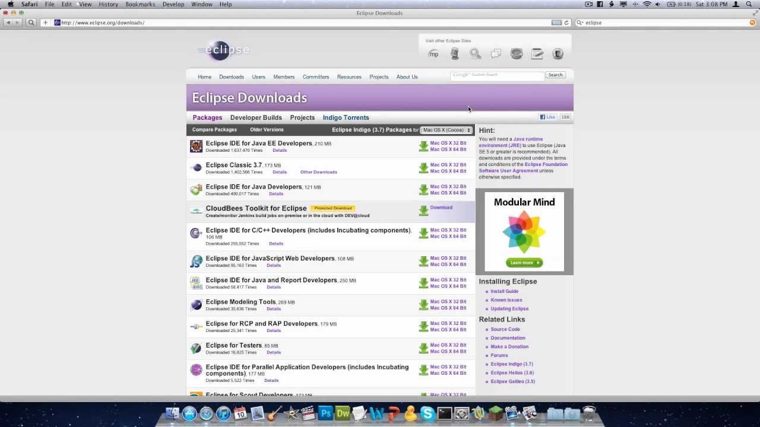Viewport: 760px width, 427px height.
Task: Click Eclipse IDE for Java and Report Developers title
Action: click(271, 280)
